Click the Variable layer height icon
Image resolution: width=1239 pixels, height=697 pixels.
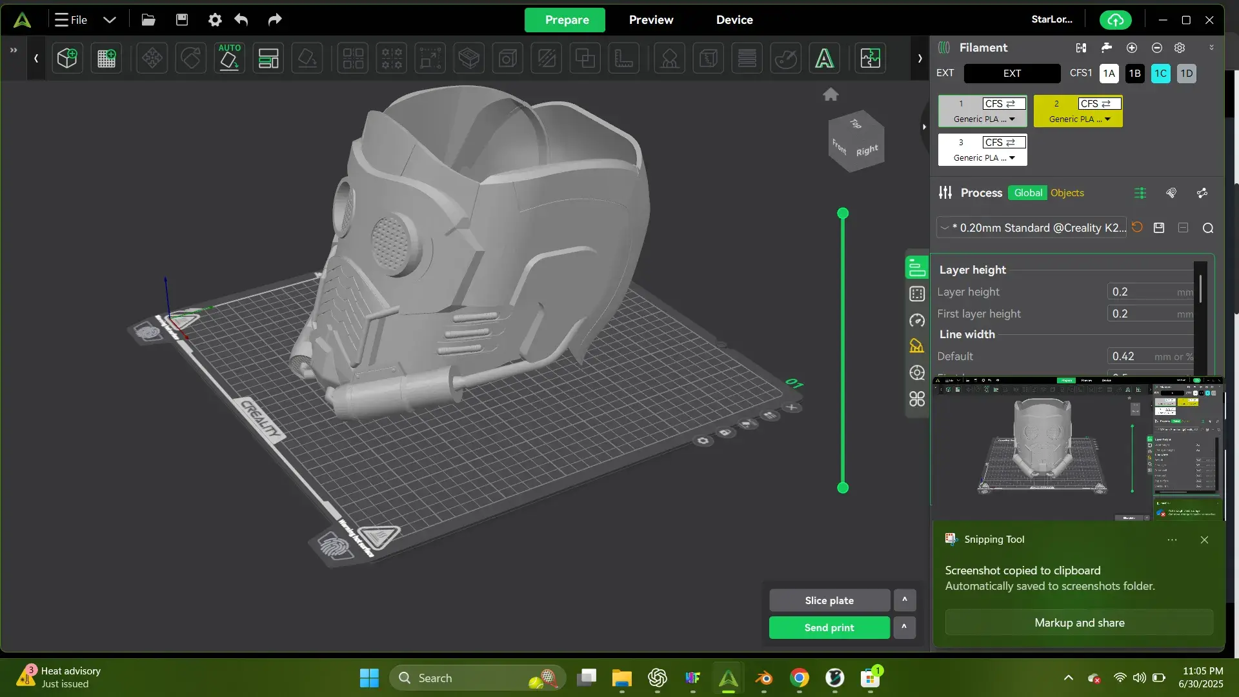point(747,58)
